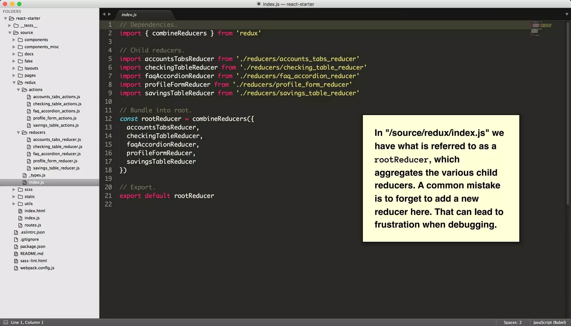This screenshot has width=571, height=326.
Task: Click the layouts folder icon
Action: [20, 68]
